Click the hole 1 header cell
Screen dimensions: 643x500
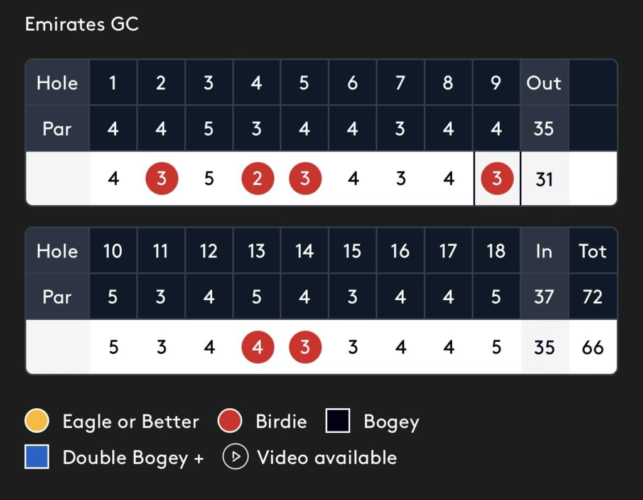[113, 83]
